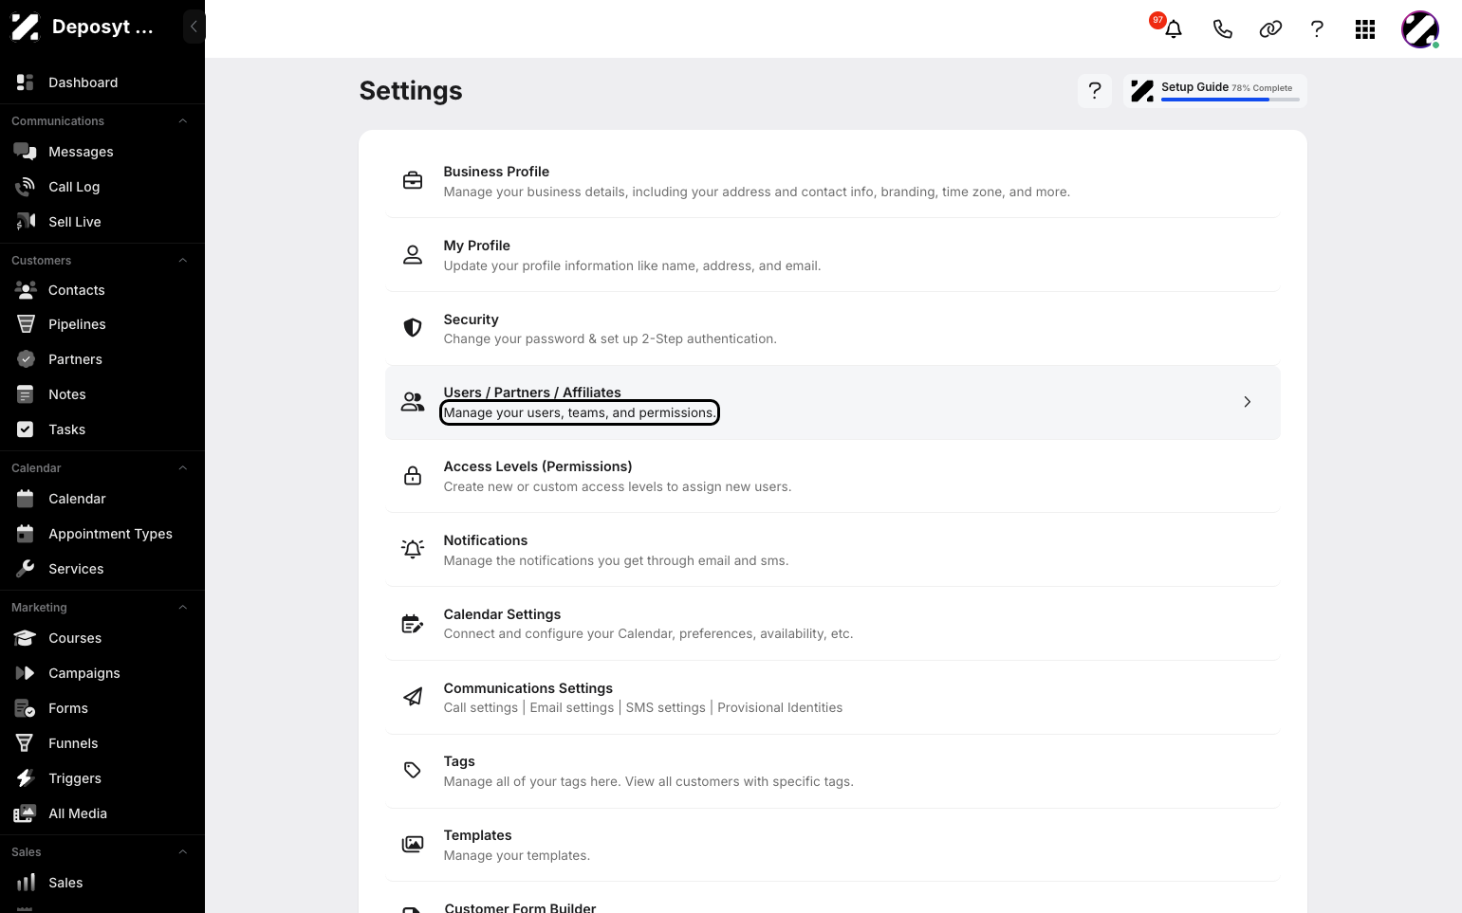Open Dashboard in the sidebar
The height and width of the screenshot is (913, 1462).
coord(102,82)
